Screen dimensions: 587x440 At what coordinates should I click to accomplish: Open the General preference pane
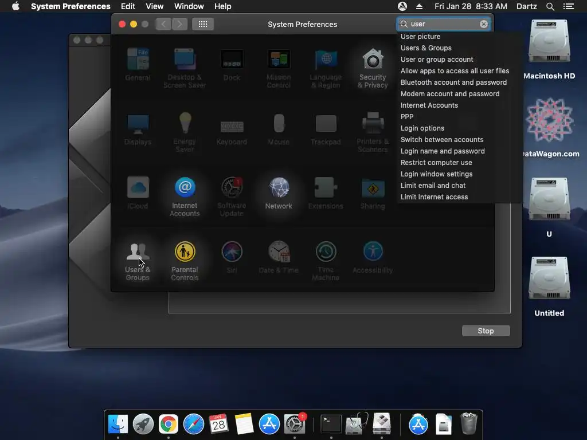point(138,65)
